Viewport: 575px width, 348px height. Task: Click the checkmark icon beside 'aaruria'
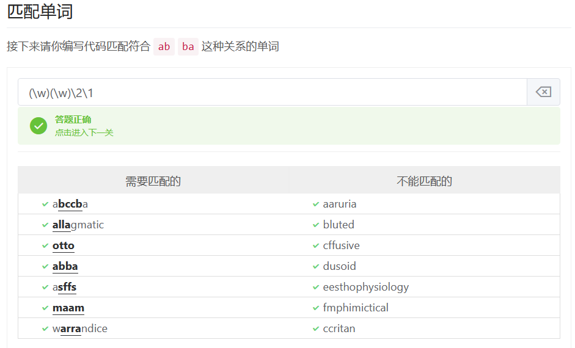click(x=316, y=204)
